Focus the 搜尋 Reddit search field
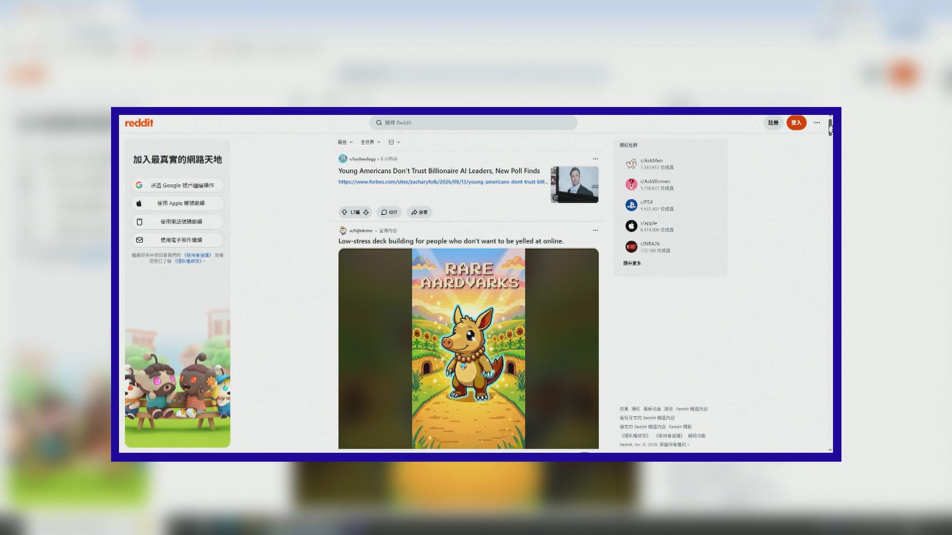Image resolution: width=952 pixels, height=535 pixels. coord(473,123)
